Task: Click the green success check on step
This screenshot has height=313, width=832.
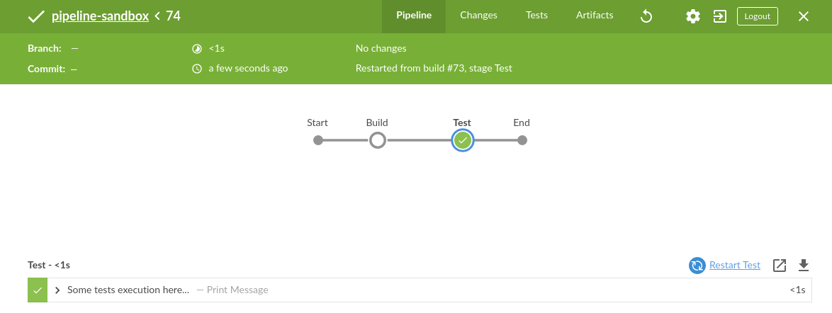Action: [38, 290]
